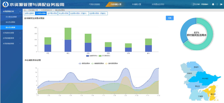
Task: Toggle 城镇居民用水 line chart legend
Action: pos(98,63)
